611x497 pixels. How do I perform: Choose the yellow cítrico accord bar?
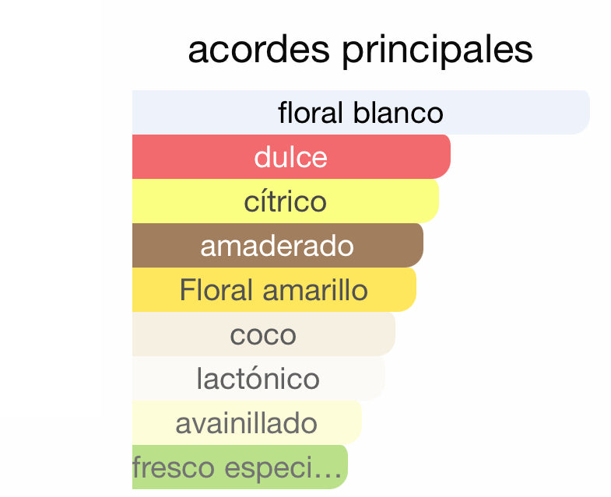click(286, 201)
